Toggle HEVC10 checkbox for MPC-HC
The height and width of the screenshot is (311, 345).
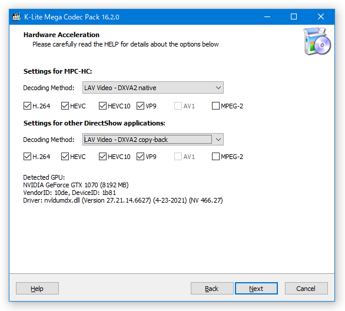pyautogui.click(x=102, y=106)
